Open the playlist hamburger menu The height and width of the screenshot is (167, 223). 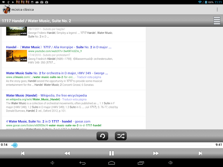217,21
